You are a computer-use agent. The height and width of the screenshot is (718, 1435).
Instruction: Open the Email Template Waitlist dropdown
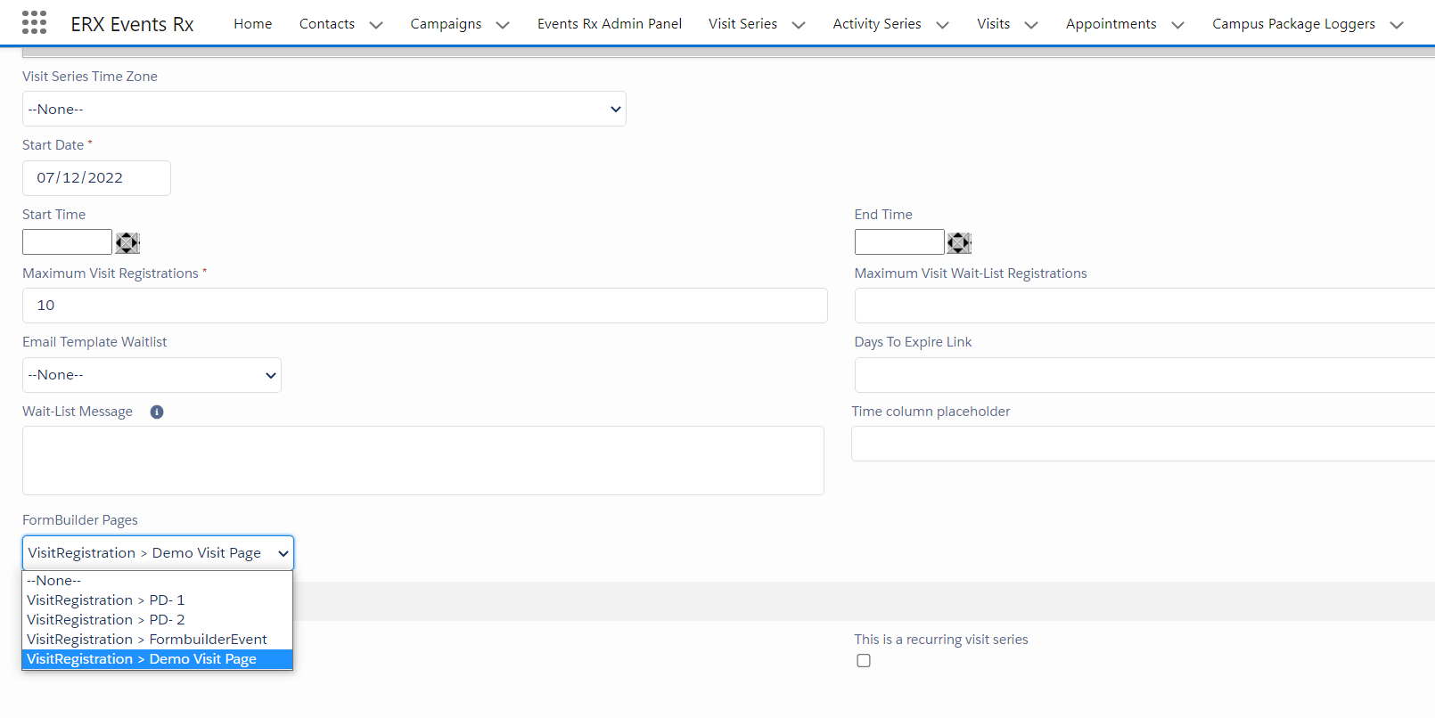(x=152, y=375)
